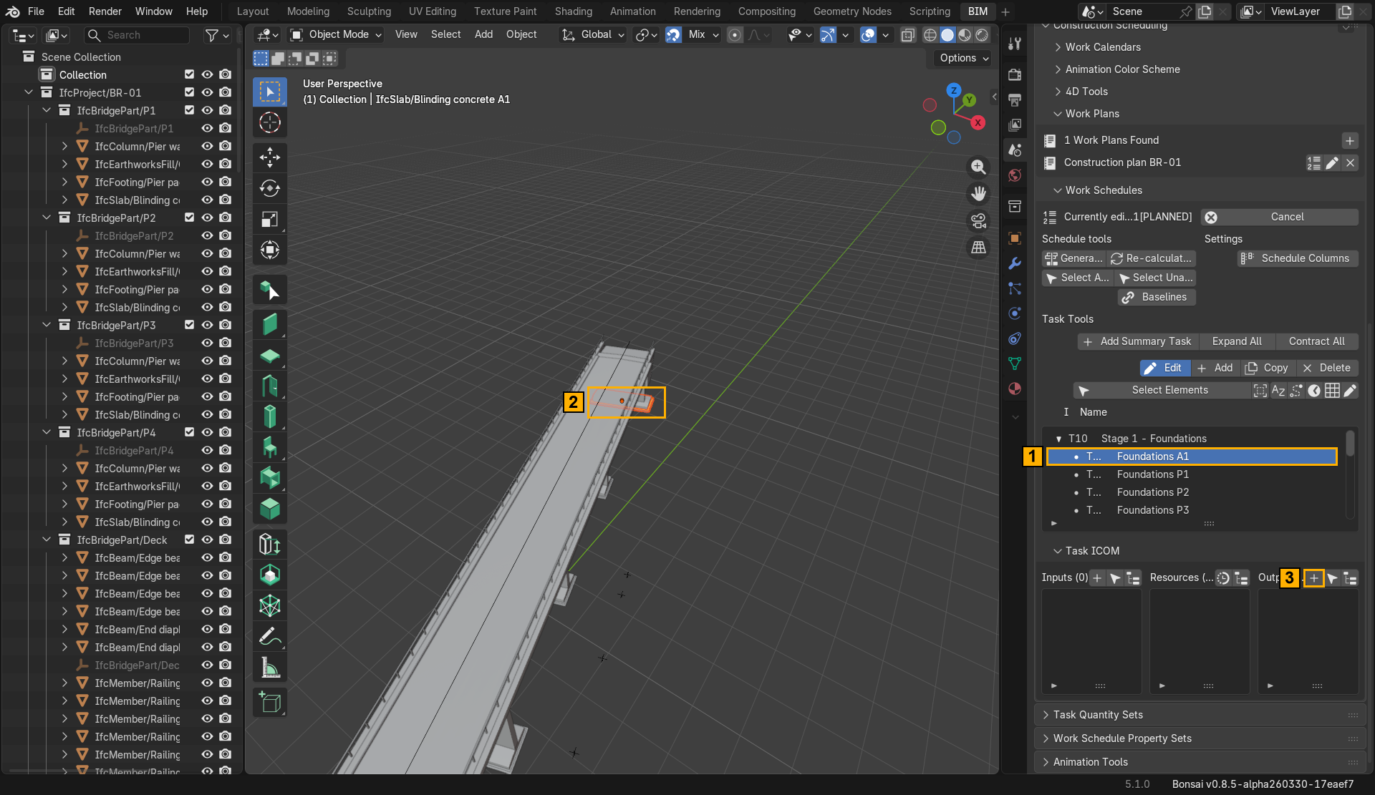
Task: Collapse the Task ICOM panel
Action: click(1092, 551)
